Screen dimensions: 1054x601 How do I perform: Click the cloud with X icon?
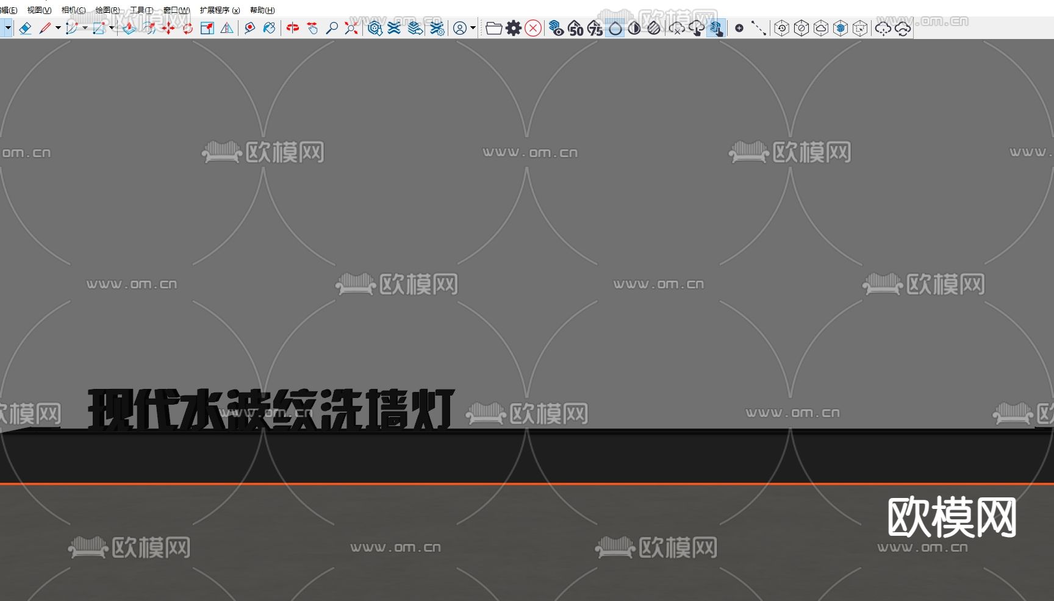(676, 28)
